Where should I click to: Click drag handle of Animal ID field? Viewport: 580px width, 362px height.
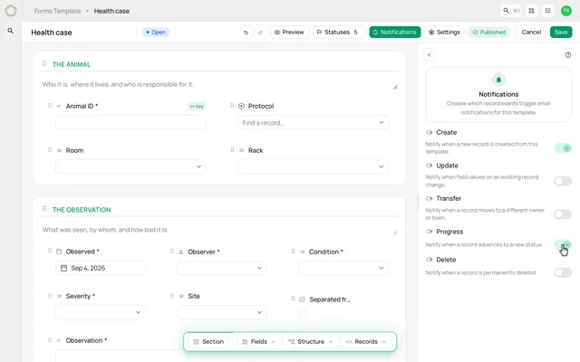(x=50, y=106)
